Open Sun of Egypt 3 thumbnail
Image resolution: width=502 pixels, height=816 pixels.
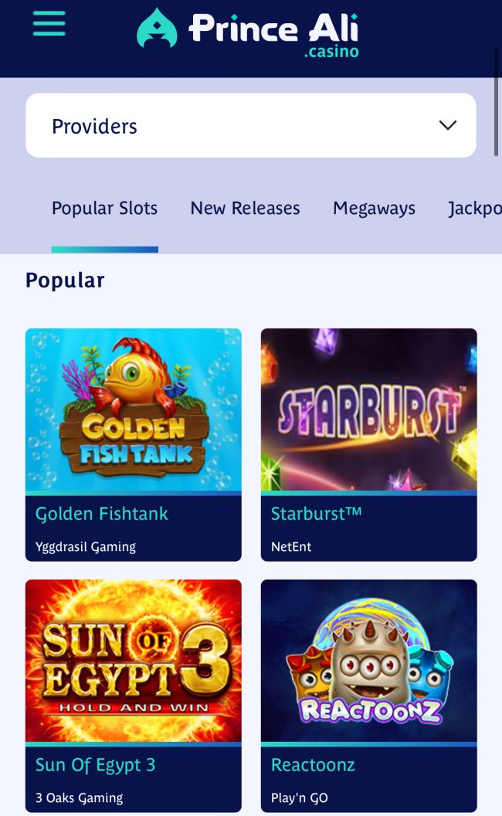(133, 661)
